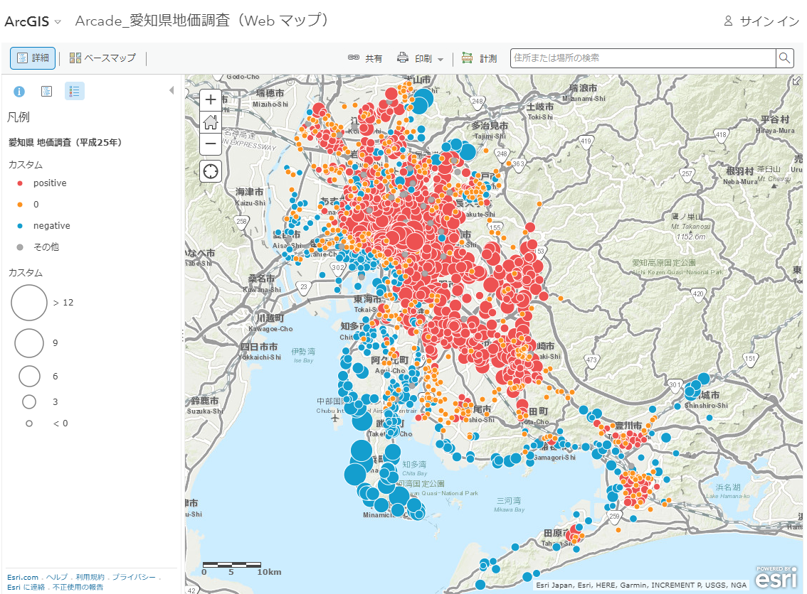The image size is (807, 594).
Task: Open the Esri.com footer link
Action: (23, 577)
